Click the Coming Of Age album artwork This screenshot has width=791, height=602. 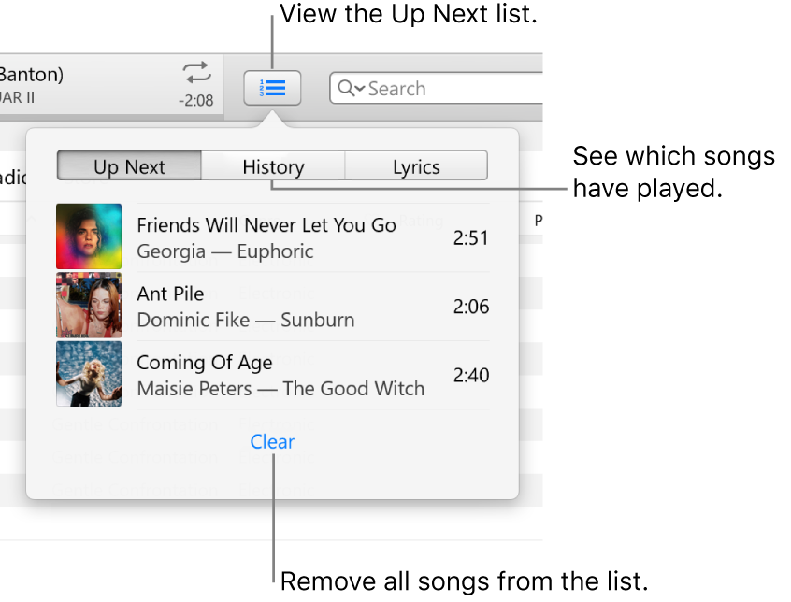(89, 375)
